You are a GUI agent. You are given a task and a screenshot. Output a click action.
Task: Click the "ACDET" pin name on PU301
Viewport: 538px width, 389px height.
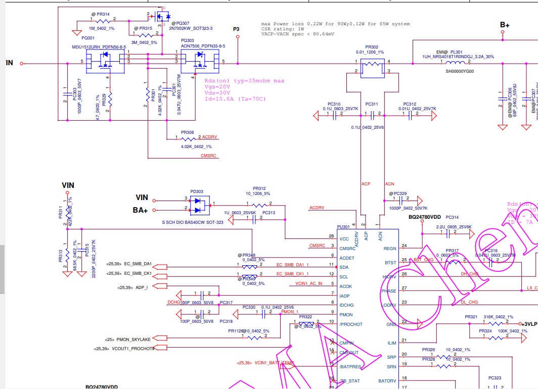pos(347,258)
